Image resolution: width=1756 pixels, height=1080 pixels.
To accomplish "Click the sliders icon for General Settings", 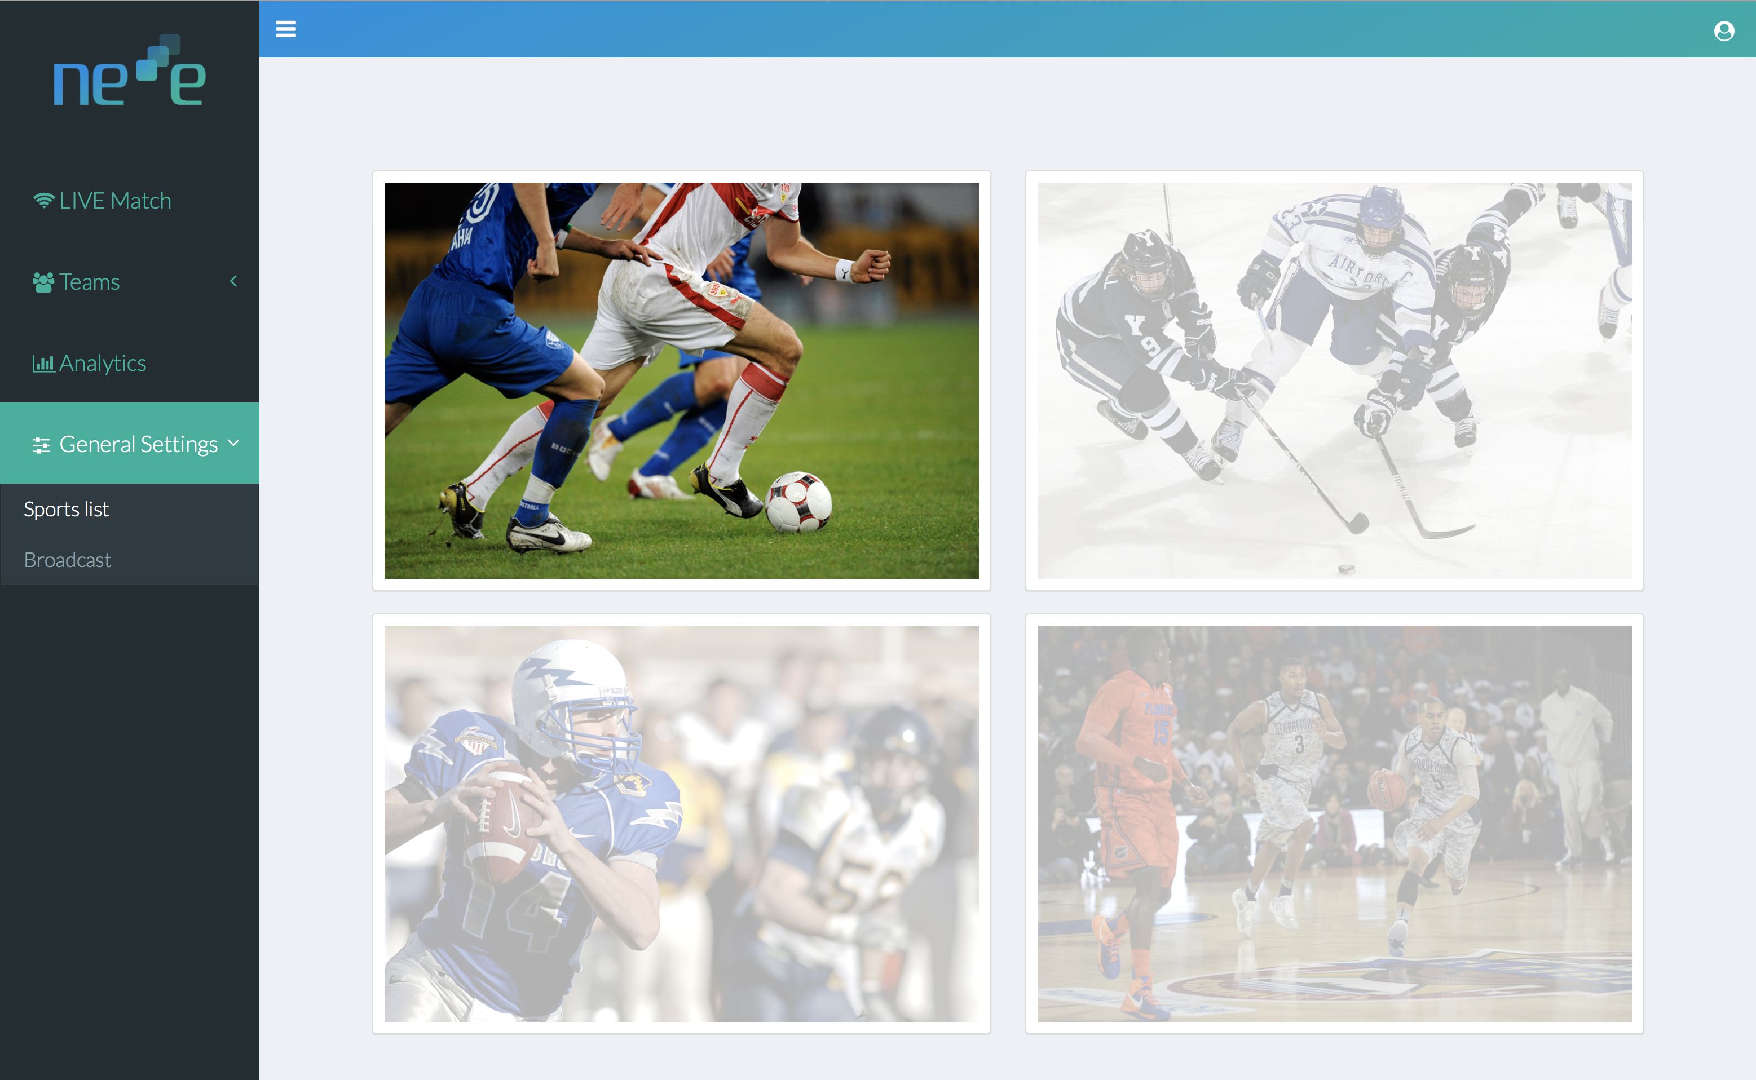I will click(x=41, y=445).
